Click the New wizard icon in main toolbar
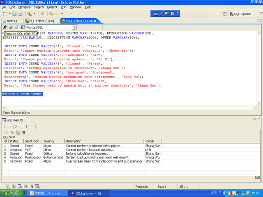Image resolution: width=263 pixels, height=197 pixels. tap(5, 14)
